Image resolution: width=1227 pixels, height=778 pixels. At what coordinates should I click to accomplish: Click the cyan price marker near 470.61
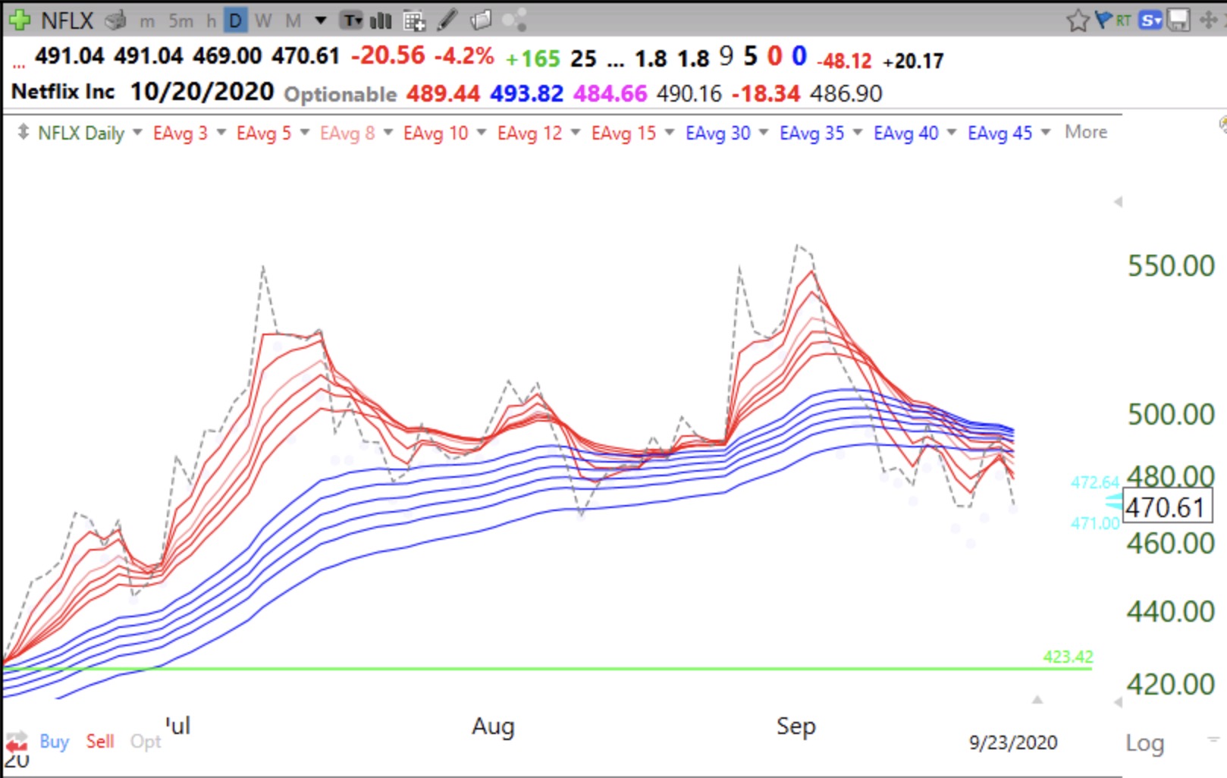(1113, 500)
